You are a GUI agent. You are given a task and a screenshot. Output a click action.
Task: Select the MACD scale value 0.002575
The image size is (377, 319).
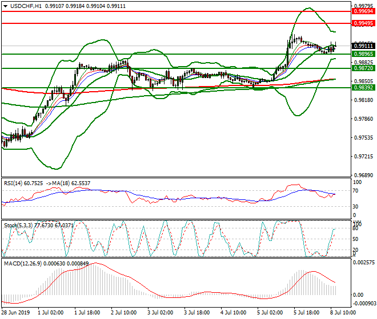pyautogui.click(x=364, y=263)
